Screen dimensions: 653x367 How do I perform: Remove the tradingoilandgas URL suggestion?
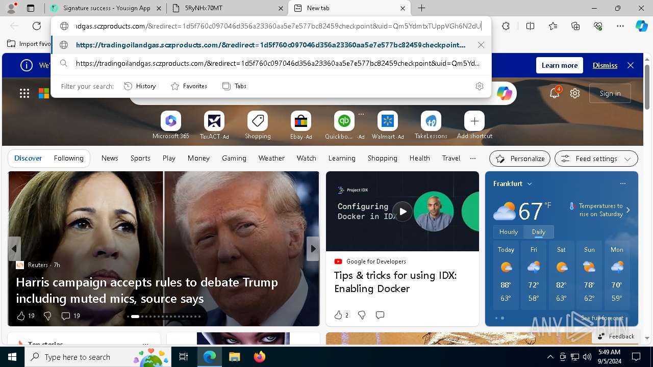tap(481, 45)
